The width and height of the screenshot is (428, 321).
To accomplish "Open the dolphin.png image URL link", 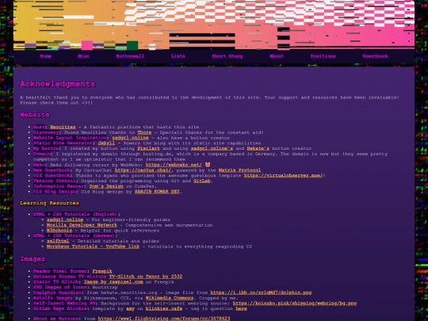I will [261, 292].
